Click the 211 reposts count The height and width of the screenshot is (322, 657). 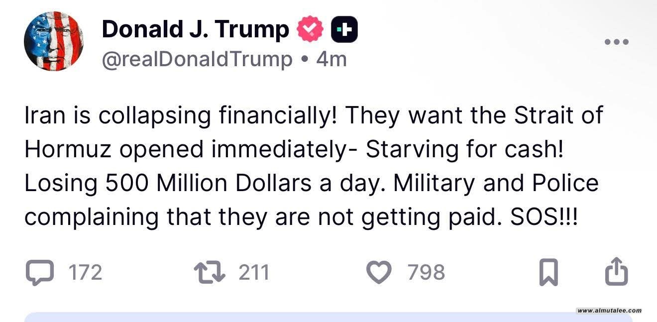coord(254,273)
